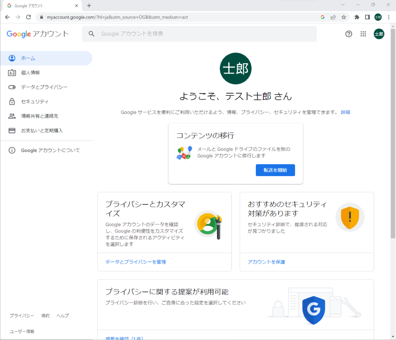Viewport: 396px width, 340px height.
Task: Switch to the Google アカウント browser tab
Action: pyautogui.click(x=42, y=6)
